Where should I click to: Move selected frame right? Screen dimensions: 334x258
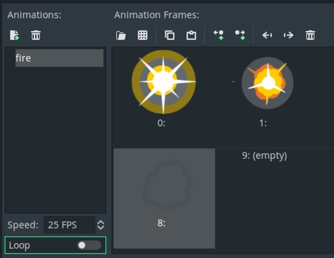[289, 35]
